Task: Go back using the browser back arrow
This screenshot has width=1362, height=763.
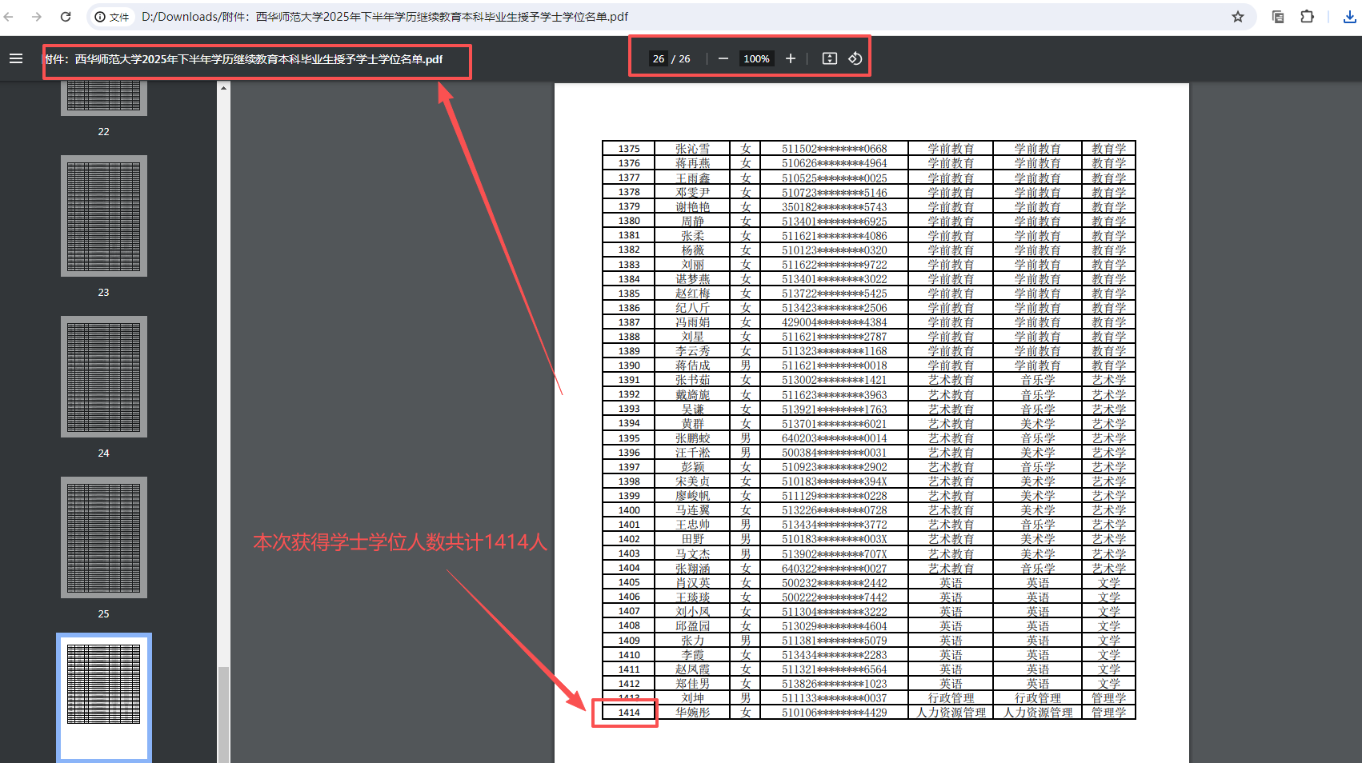Action: (x=9, y=17)
